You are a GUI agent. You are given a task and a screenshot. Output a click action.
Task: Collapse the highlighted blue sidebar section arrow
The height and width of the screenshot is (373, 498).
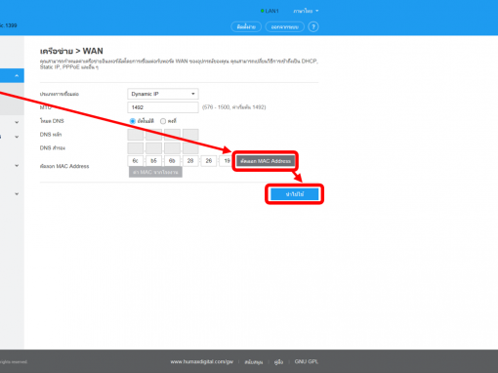coord(17,76)
